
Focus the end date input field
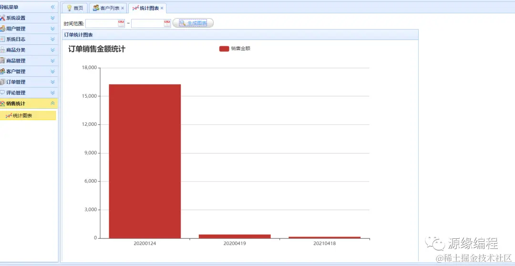[148, 23]
